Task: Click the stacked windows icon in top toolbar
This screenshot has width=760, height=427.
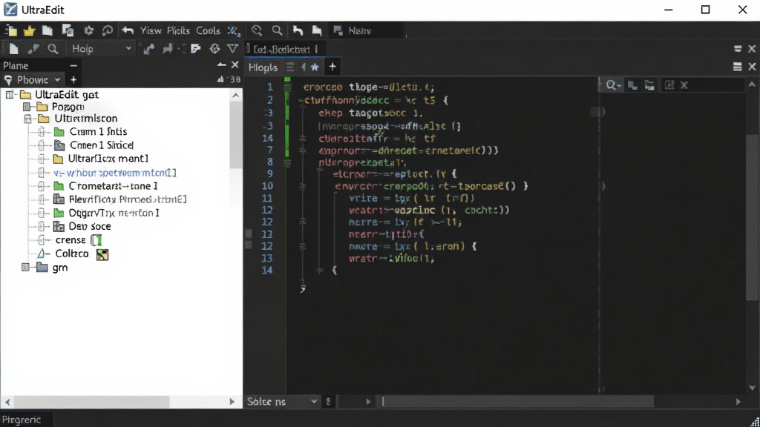Action: (68, 30)
